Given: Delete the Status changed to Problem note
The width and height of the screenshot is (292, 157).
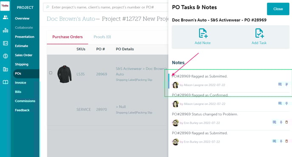Looking at the screenshot, I should coord(286,122).
